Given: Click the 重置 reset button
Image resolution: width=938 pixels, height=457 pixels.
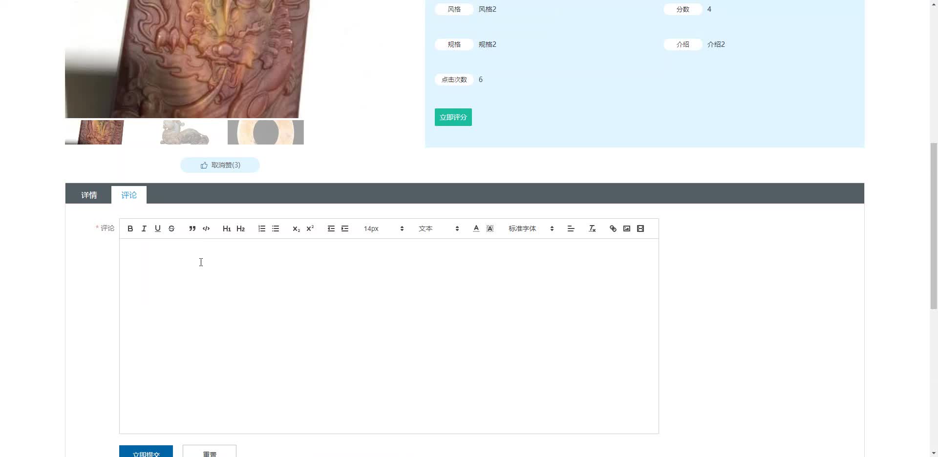Looking at the screenshot, I should (209, 452).
